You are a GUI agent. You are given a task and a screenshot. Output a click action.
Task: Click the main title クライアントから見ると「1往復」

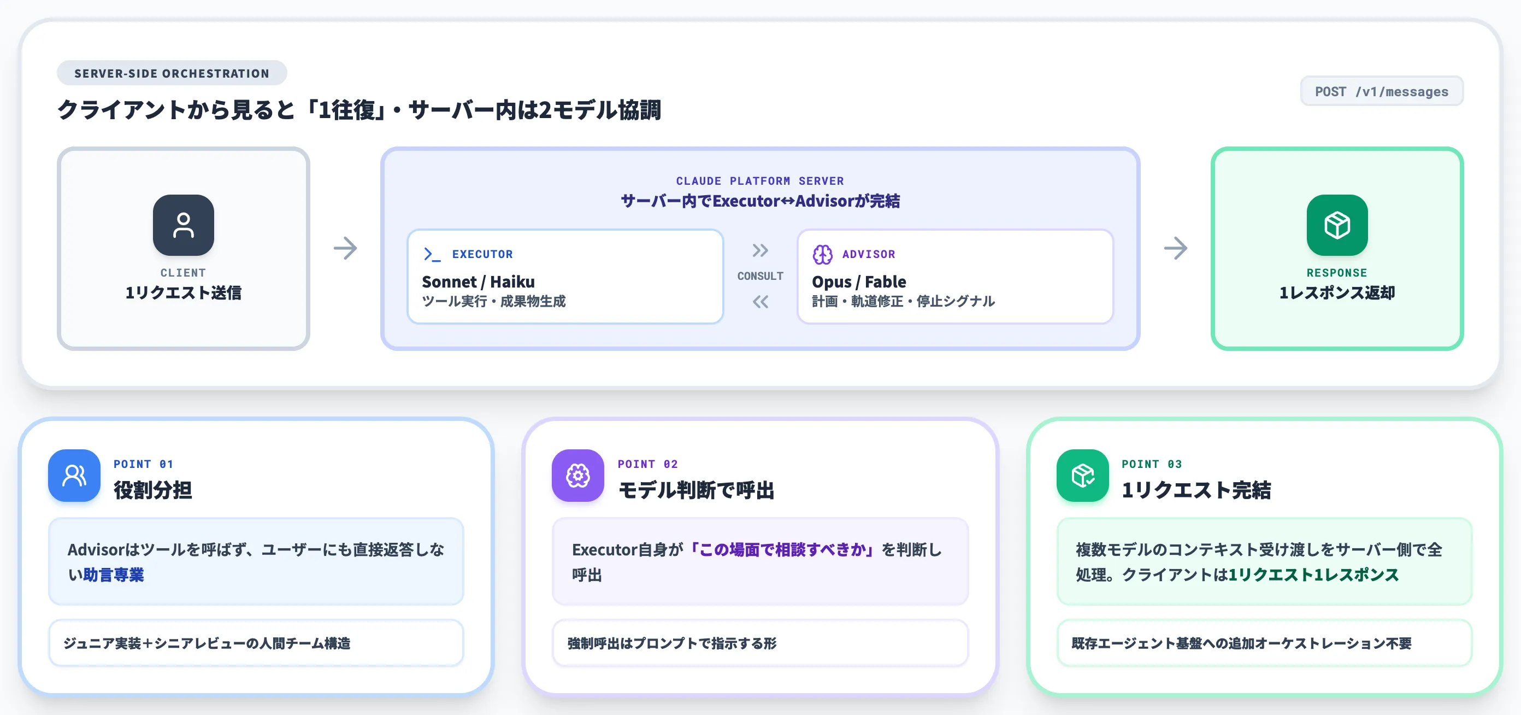[359, 110]
